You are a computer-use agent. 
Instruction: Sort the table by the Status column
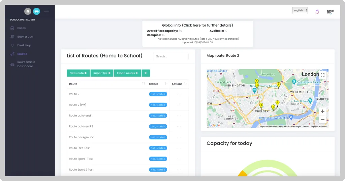[166, 84]
